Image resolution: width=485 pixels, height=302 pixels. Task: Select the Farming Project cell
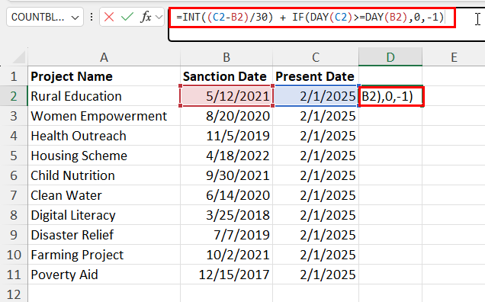(104, 255)
